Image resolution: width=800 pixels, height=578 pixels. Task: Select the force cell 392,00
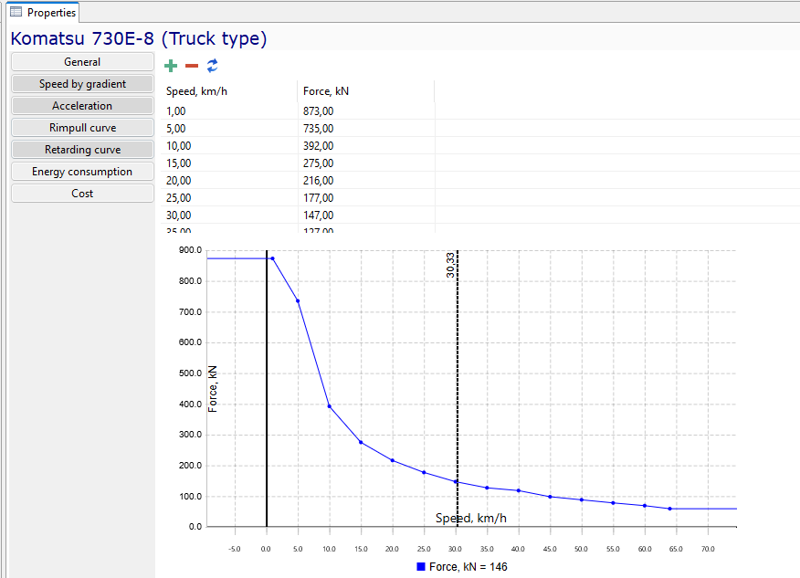click(366, 146)
